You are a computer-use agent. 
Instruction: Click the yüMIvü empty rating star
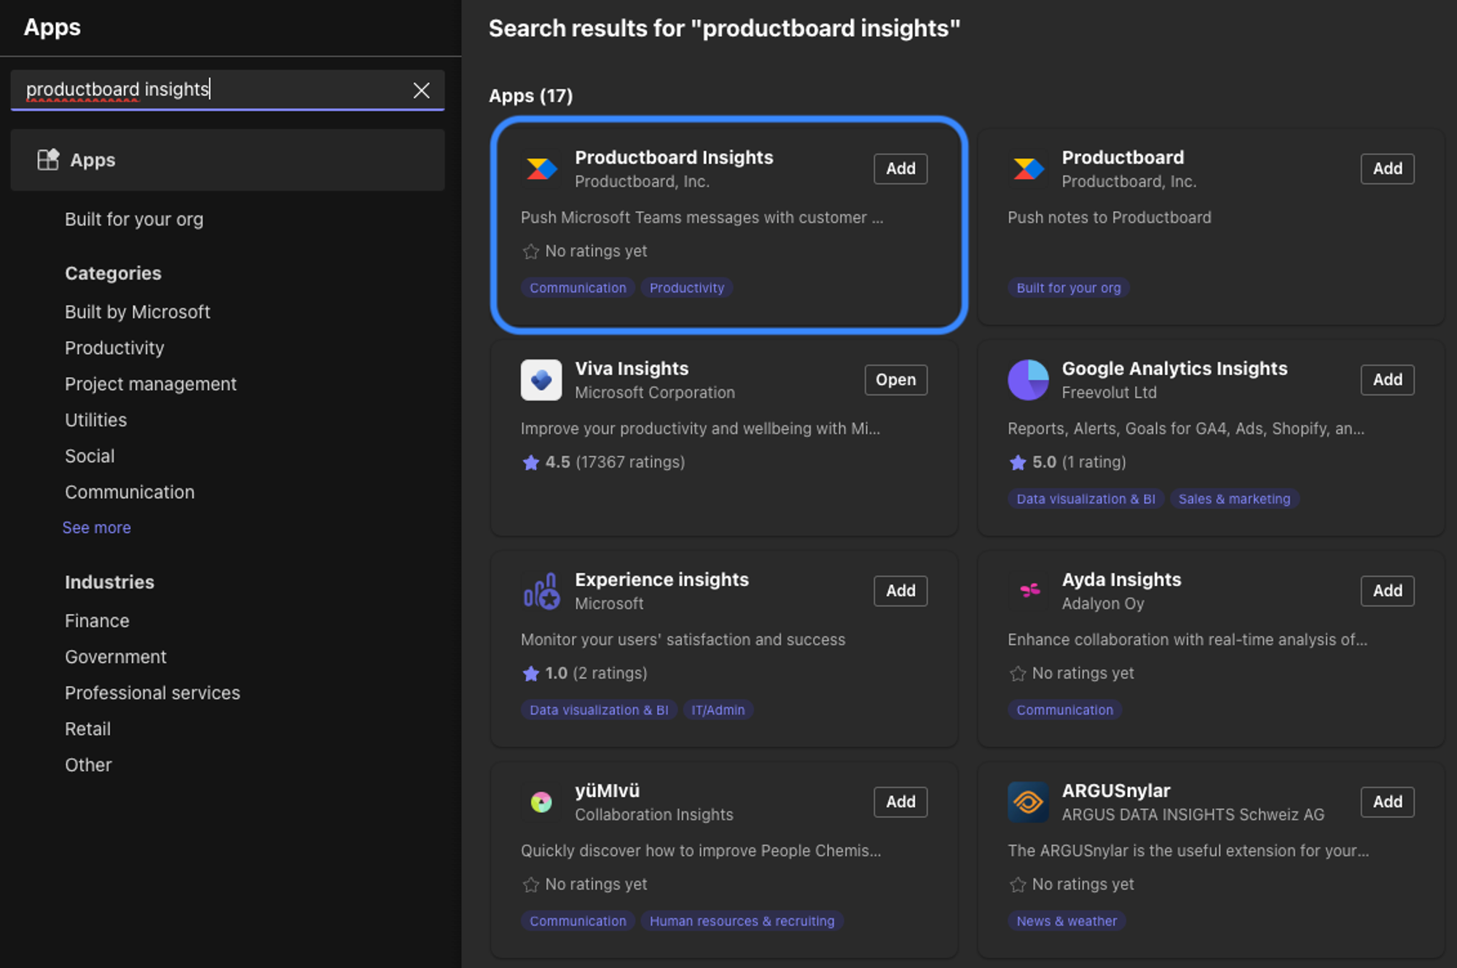tap(531, 884)
